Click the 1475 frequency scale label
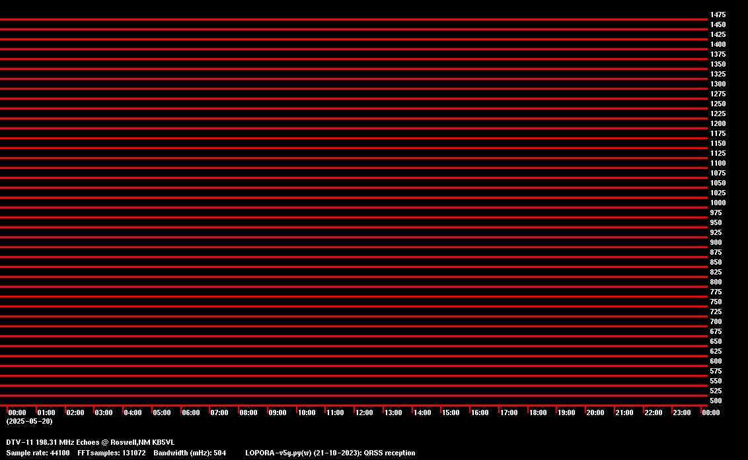The image size is (748, 460). click(718, 15)
